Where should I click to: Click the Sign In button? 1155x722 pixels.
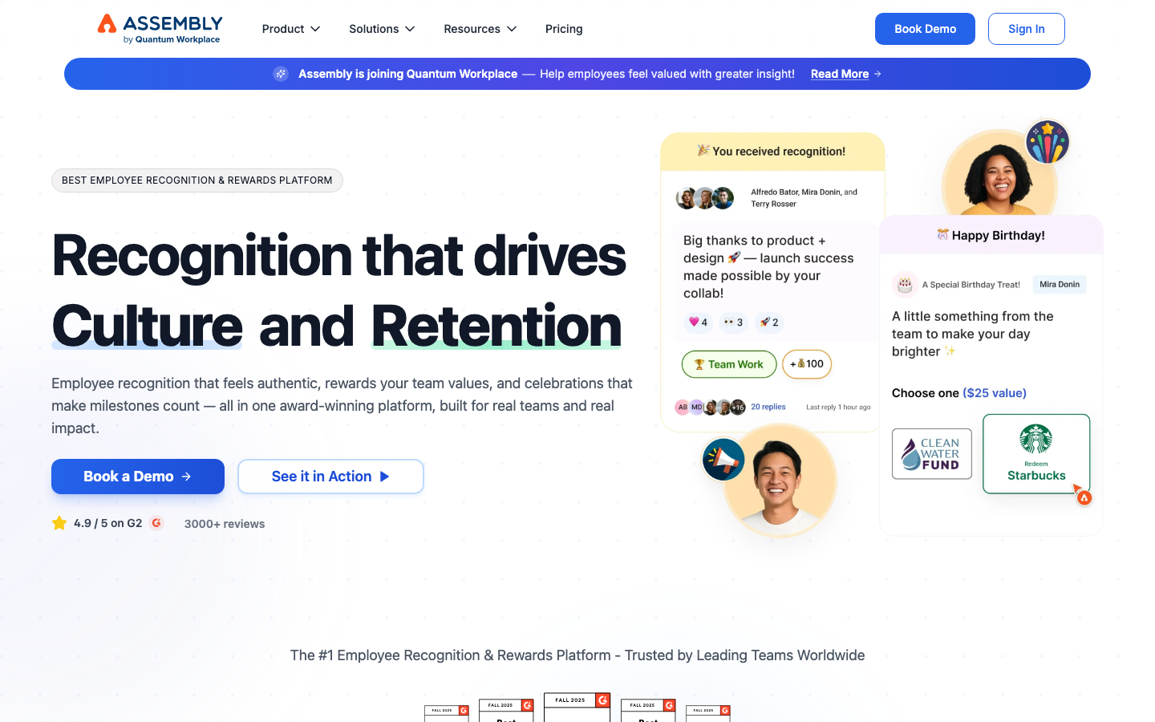click(1027, 29)
